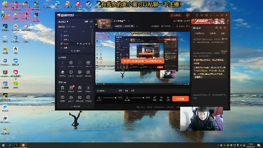Click the promotional game banner
The height and width of the screenshot is (148, 263).
pos(210,21)
